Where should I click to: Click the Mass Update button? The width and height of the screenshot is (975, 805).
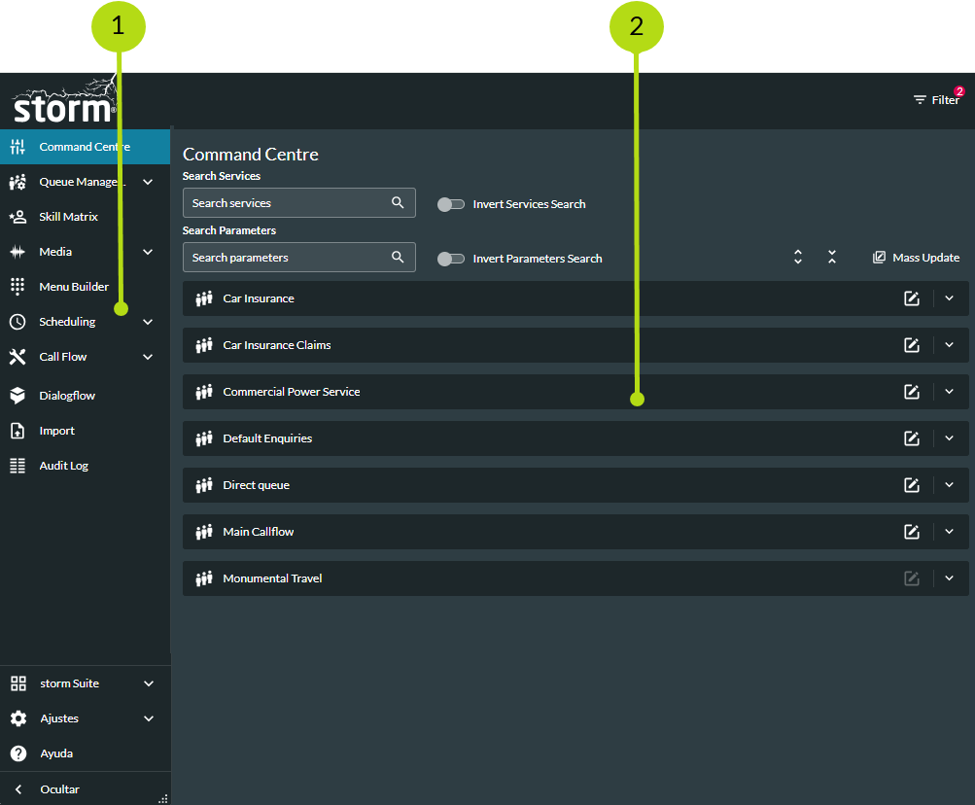tap(916, 258)
